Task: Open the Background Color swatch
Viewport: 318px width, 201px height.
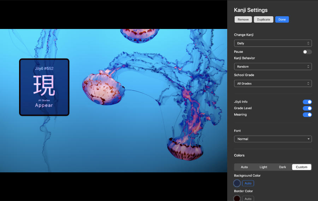Action: (x=237, y=183)
